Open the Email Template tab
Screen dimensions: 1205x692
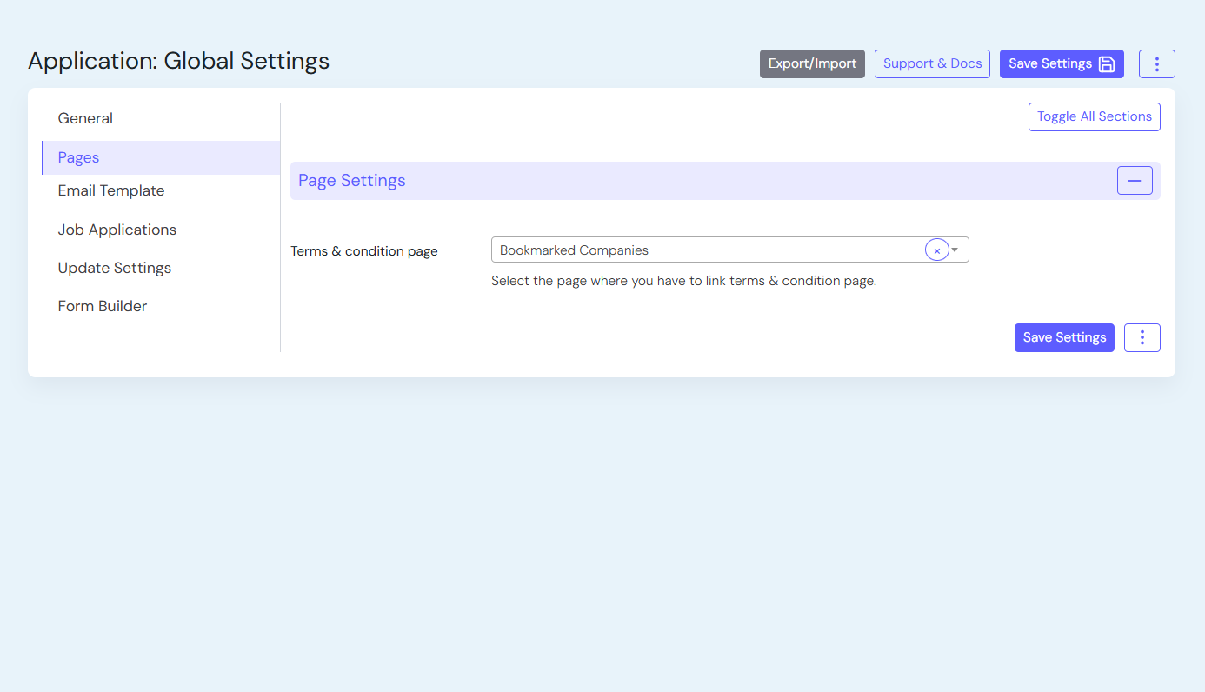pyautogui.click(x=111, y=190)
